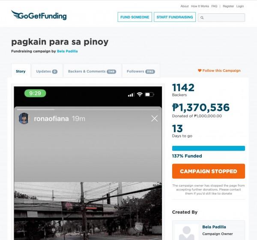The image size is (257, 240).
Task: Click the Start Fundraising button
Action: click(175, 17)
